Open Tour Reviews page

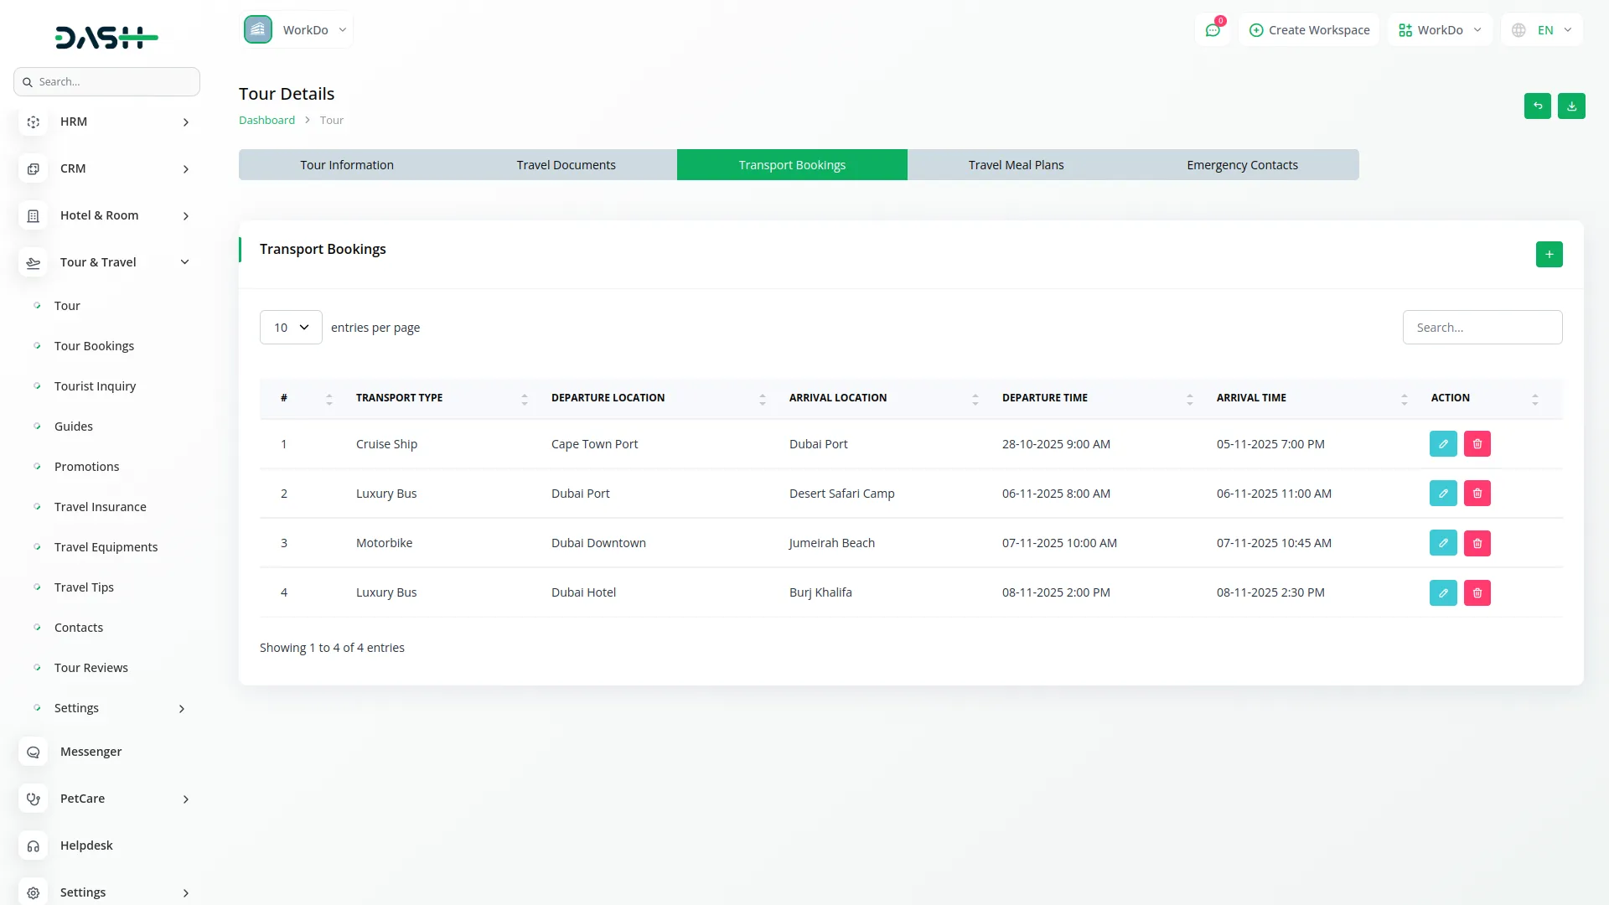[91, 668]
